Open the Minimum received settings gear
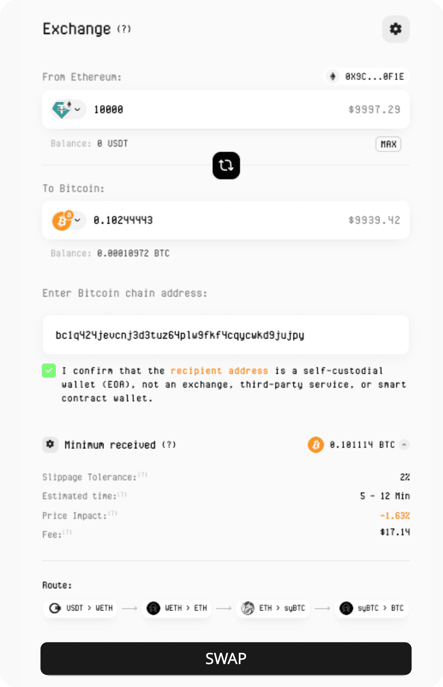This screenshot has height=687, width=443. tap(50, 445)
